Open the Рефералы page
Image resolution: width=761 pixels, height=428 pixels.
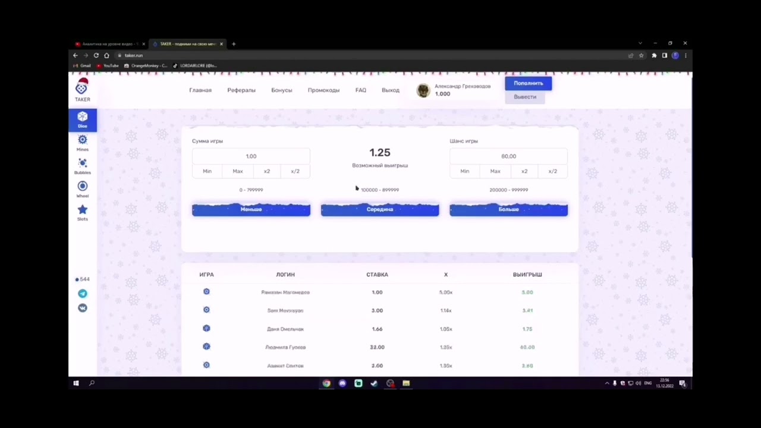(x=241, y=90)
